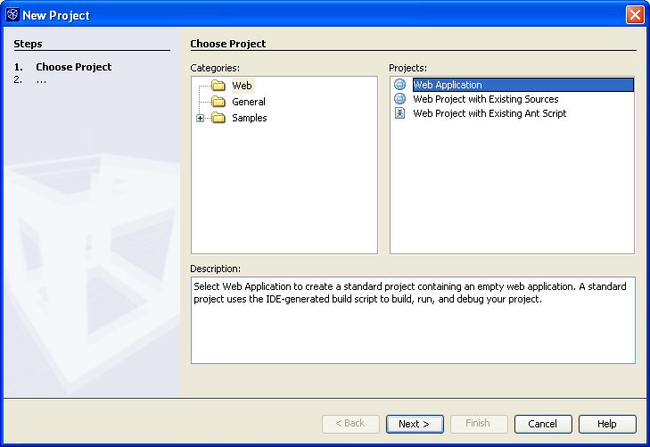The height and width of the screenshot is (447, 650).
Task: Click the Next > button
Action: click(415, 424)
